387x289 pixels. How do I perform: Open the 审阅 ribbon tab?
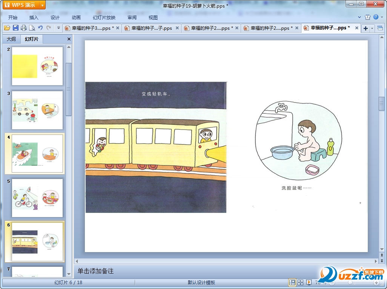(x=132, y=17)
